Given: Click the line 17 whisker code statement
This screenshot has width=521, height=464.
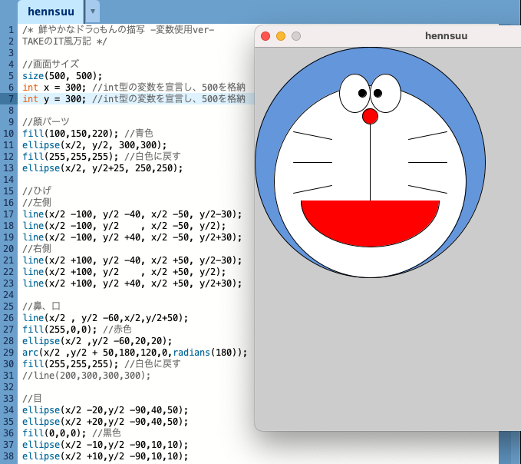Looking at the screenshot, I should 132,214.
